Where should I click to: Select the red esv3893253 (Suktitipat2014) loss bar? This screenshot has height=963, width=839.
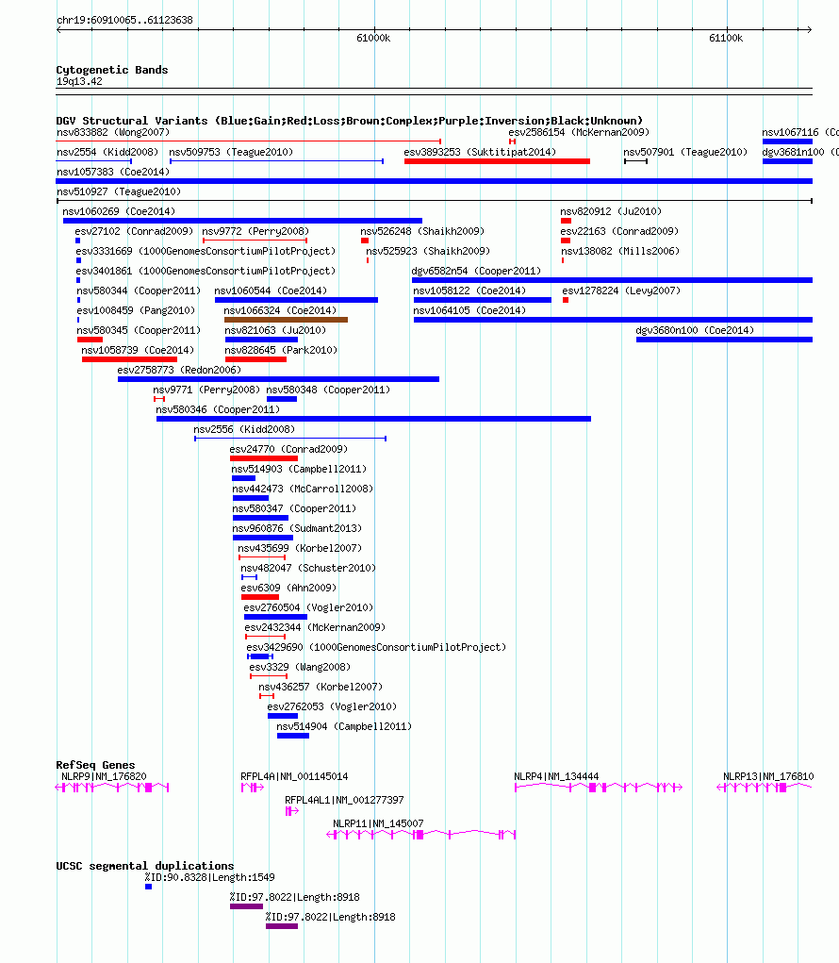point(497,161)
